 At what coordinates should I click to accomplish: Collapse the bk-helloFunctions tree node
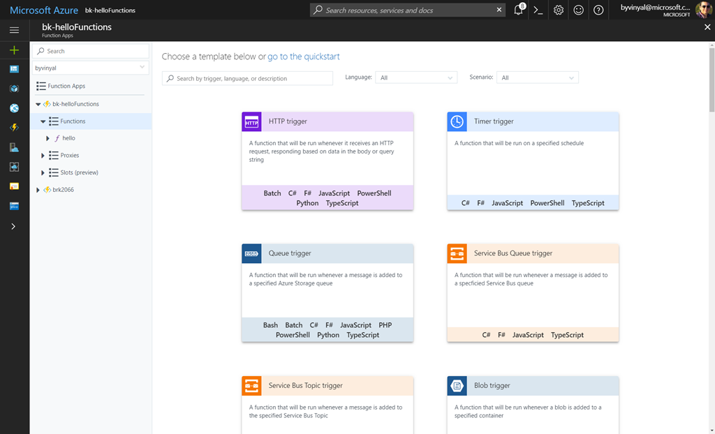38,104
